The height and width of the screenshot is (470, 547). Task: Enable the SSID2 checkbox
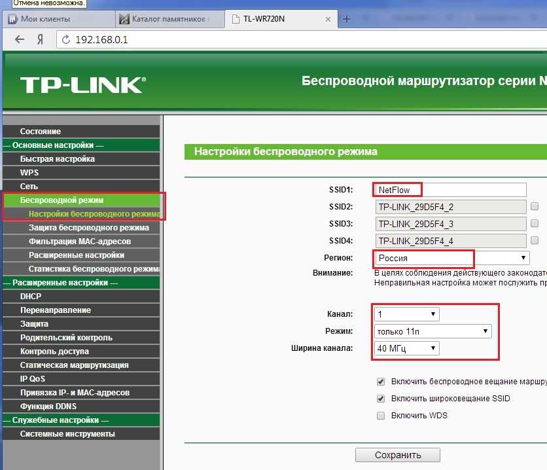pyautogui.click(x=535, y=207)
